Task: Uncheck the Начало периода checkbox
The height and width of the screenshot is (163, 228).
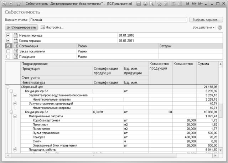Action: pyautogui.click(x=8, y=35)
